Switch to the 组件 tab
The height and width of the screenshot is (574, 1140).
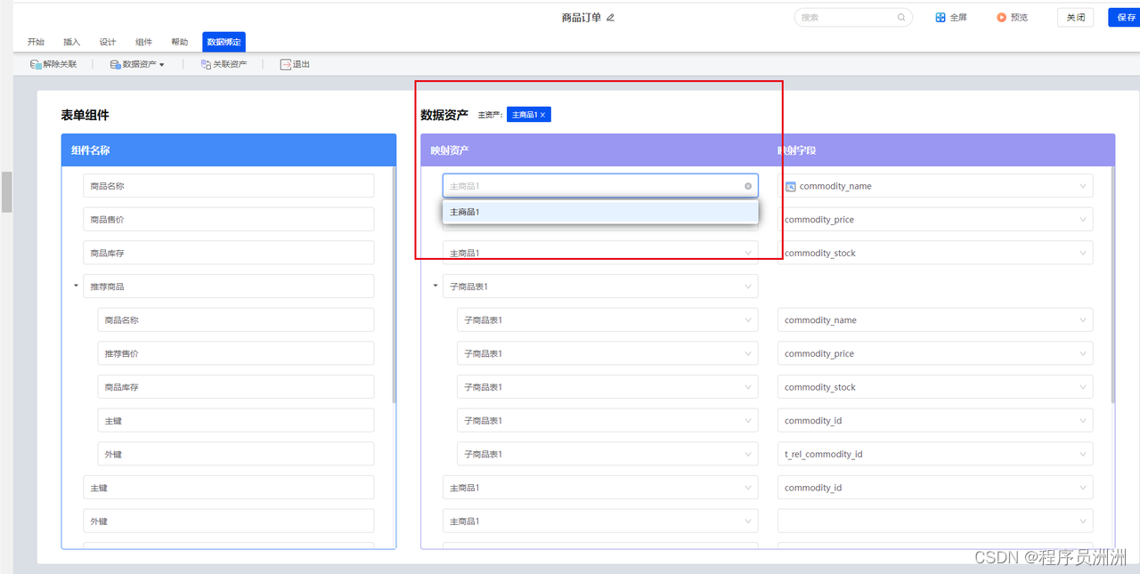point(143,42)
